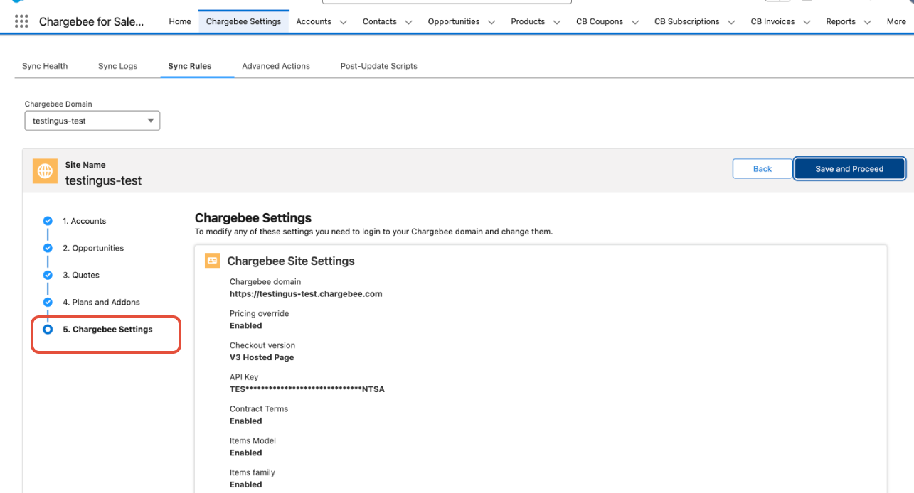Switch to the Sync Health tab
The image size is (914, 493).
point(45,66)
